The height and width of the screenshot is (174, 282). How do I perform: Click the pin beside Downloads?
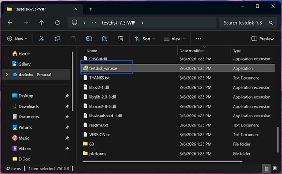point(67,106)
